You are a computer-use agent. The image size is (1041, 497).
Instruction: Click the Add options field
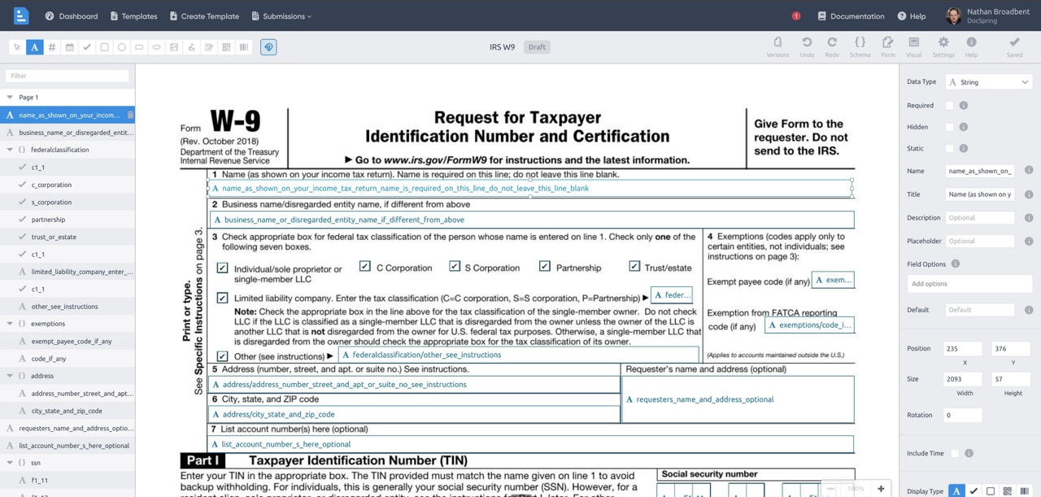point(969,284)
